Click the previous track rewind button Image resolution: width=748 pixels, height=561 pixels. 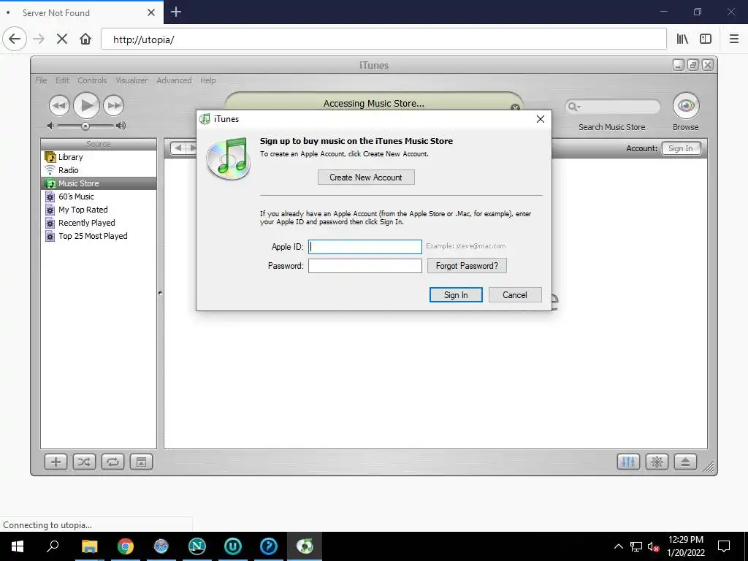(59, 105)
